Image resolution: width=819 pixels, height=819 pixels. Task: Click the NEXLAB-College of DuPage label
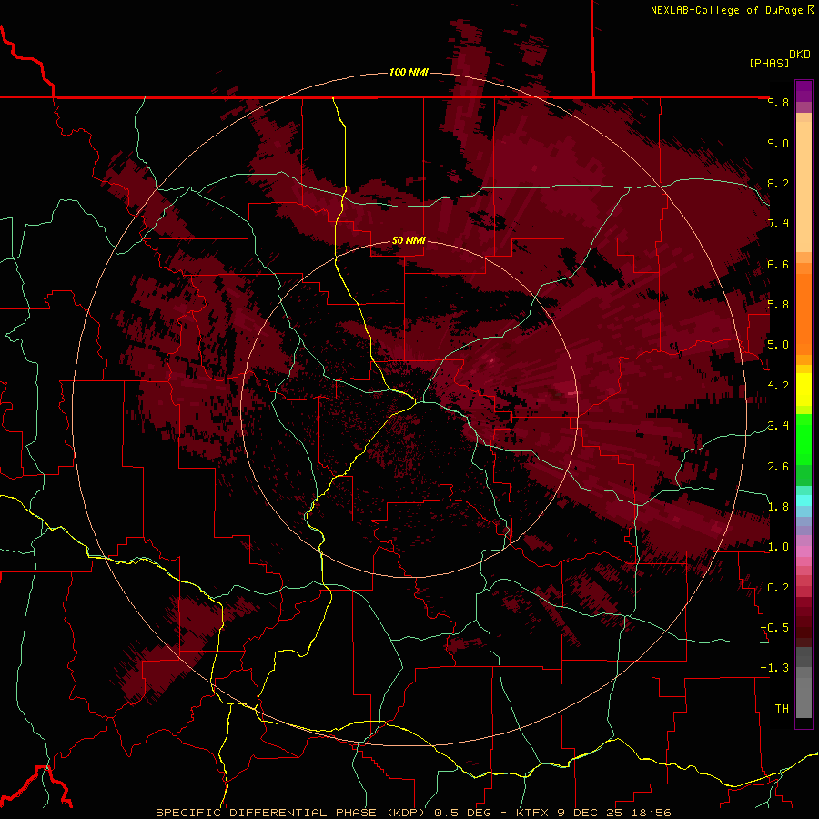click(727, 10)
